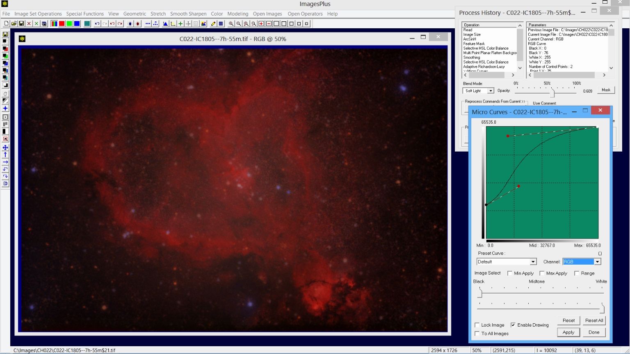Click the new file icon in toolbar
Viewport: 630px width, 354px height.
(6, 24)
